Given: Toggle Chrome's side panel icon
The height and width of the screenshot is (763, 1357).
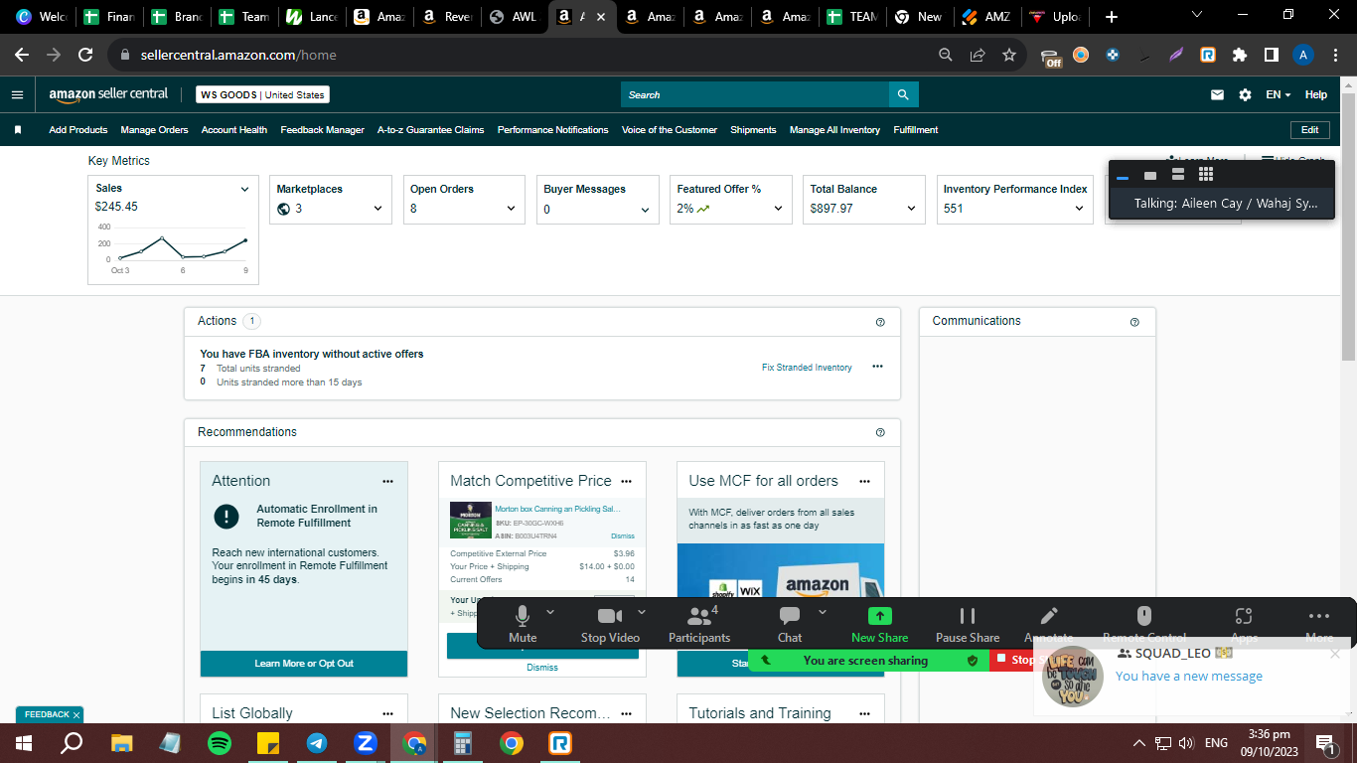Looking at the screenshot, I should pos(1271,55).
